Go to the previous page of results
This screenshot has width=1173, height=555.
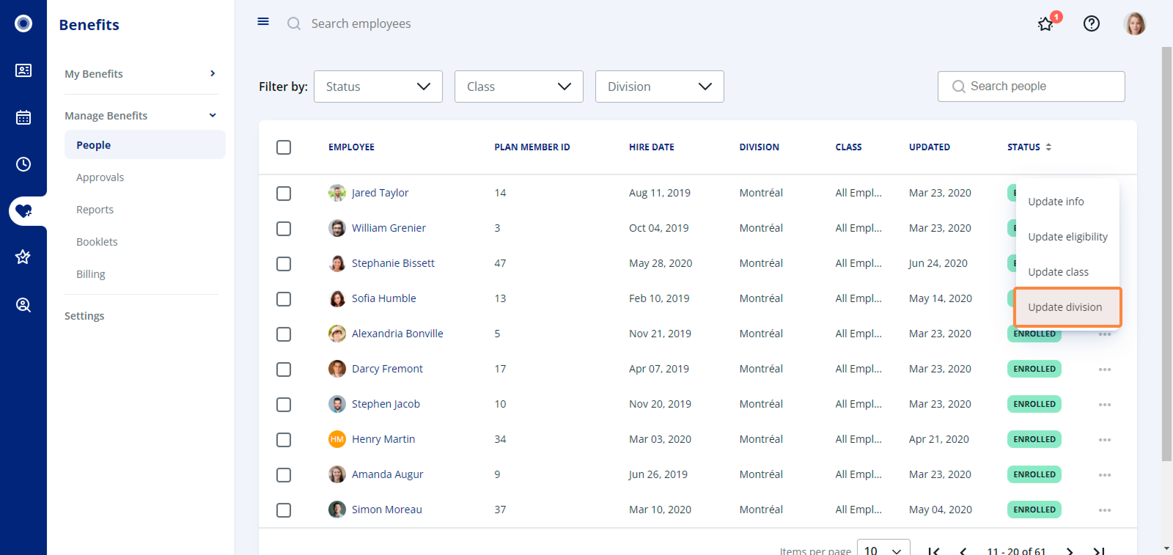point(963,551)
